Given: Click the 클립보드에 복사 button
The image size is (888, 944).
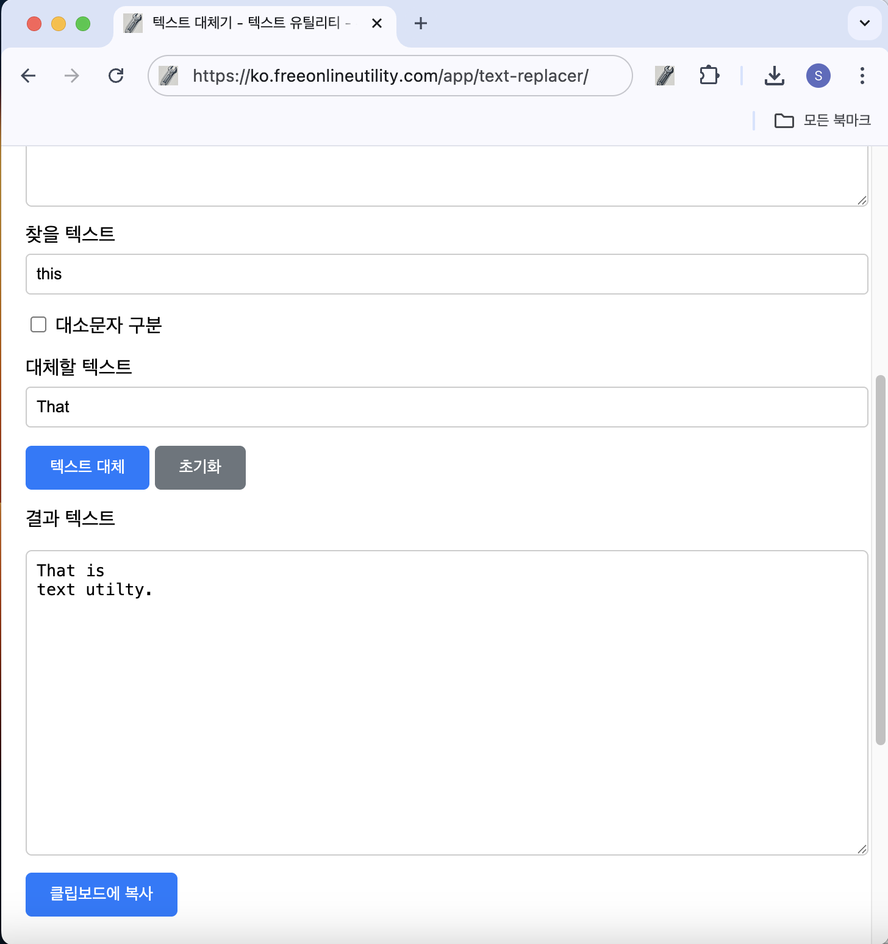Looking at the screenshot, I should [101, 894].
